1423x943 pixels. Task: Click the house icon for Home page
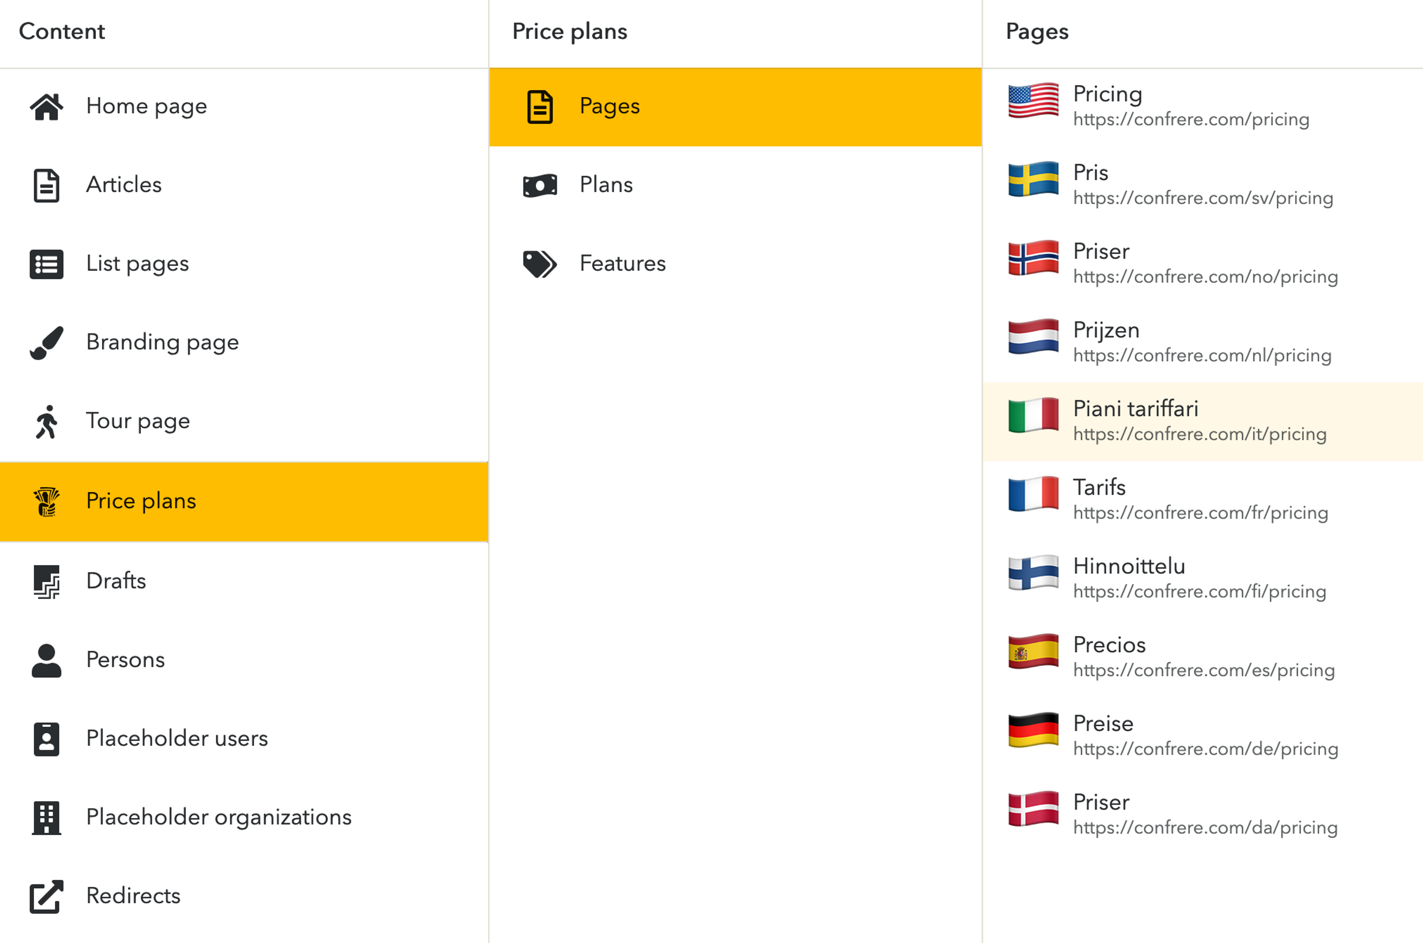pos(46,106)
